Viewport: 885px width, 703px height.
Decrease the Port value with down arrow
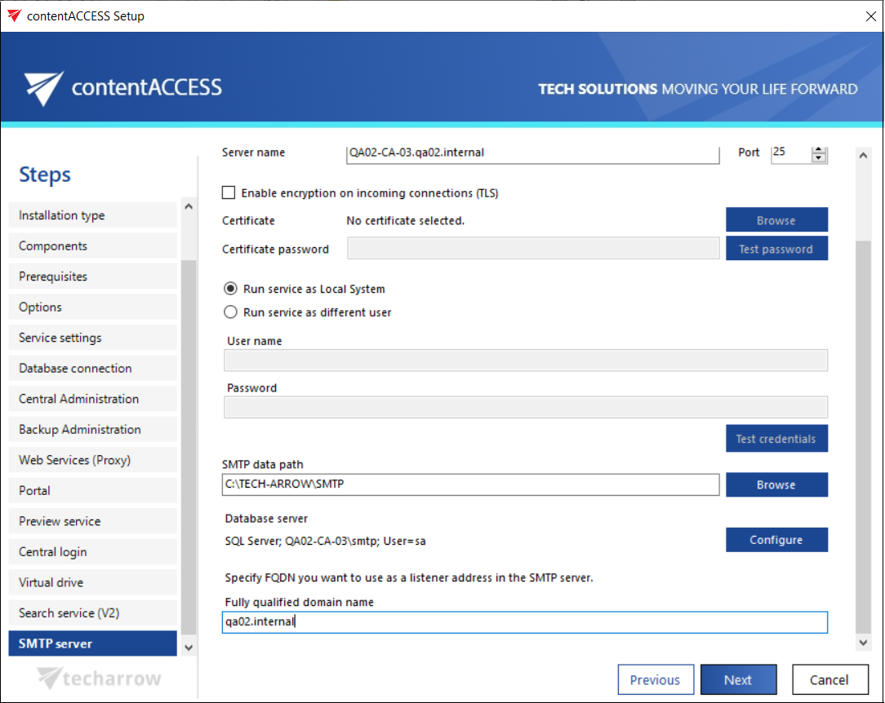819,158
